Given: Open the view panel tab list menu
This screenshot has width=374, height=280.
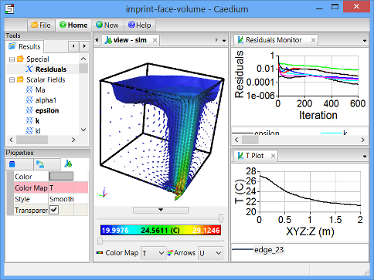Looking at the screenshot, I should click(224, 41).
